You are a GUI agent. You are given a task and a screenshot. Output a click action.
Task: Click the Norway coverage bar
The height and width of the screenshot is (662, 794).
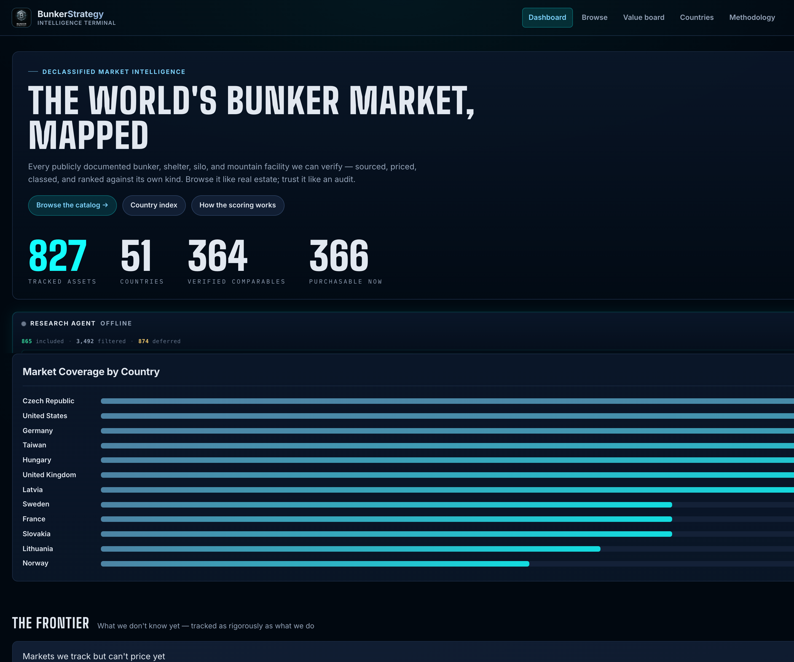(x=315, y=564)
